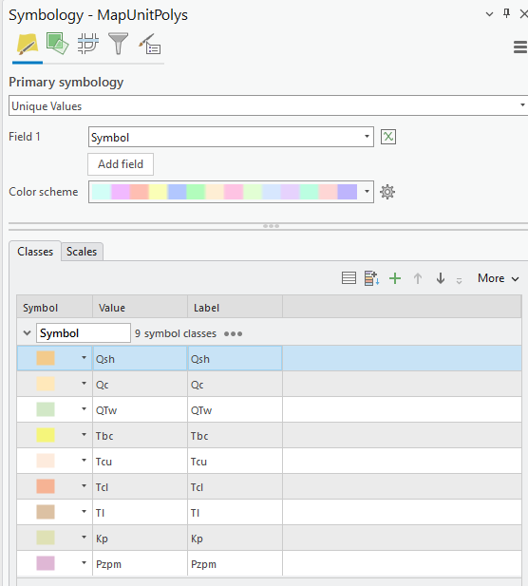This screenshot has height=586, width=528.
Task: Open the Primary symbology tab icon
Action: pyautogui.click(x=28, y=45)
